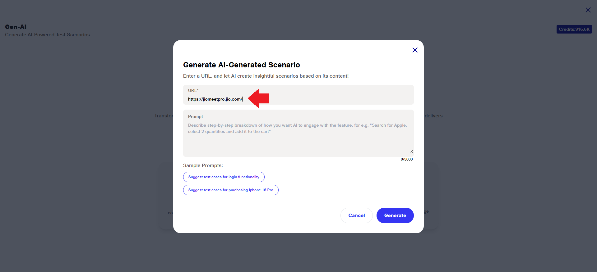The image size is (597, 272).
Task: Click the Generate AI-Powered Test Scenarios subtitle
Action: (47, 35)
